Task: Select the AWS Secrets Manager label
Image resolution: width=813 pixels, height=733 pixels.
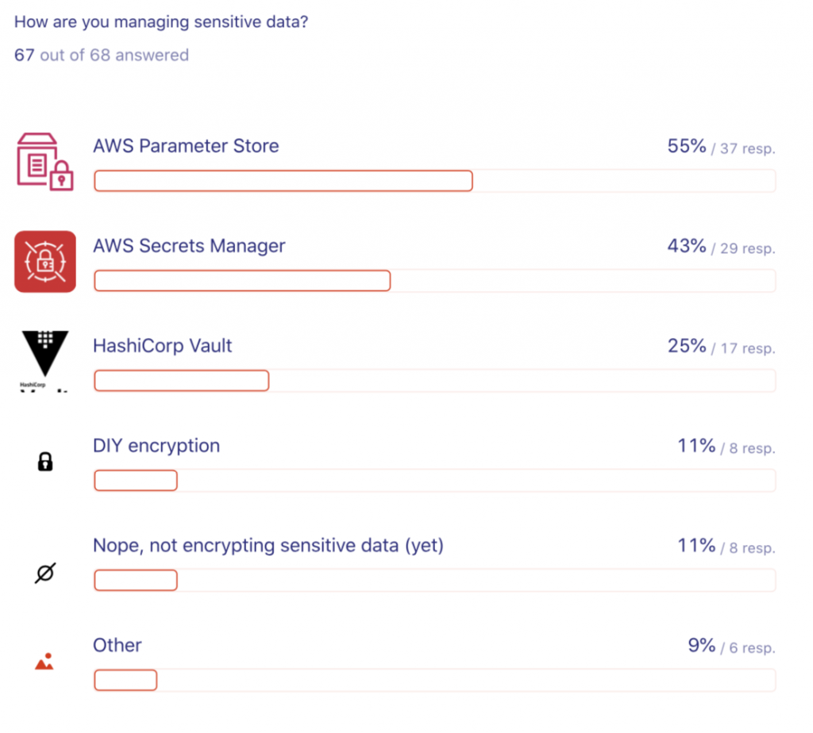Action: [x=189, y=246]
